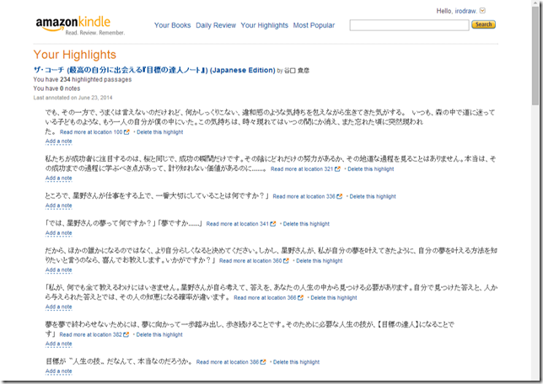Open Read more at location 382
The width and height of the screenshot is (543, 384).
pos(91,335)
